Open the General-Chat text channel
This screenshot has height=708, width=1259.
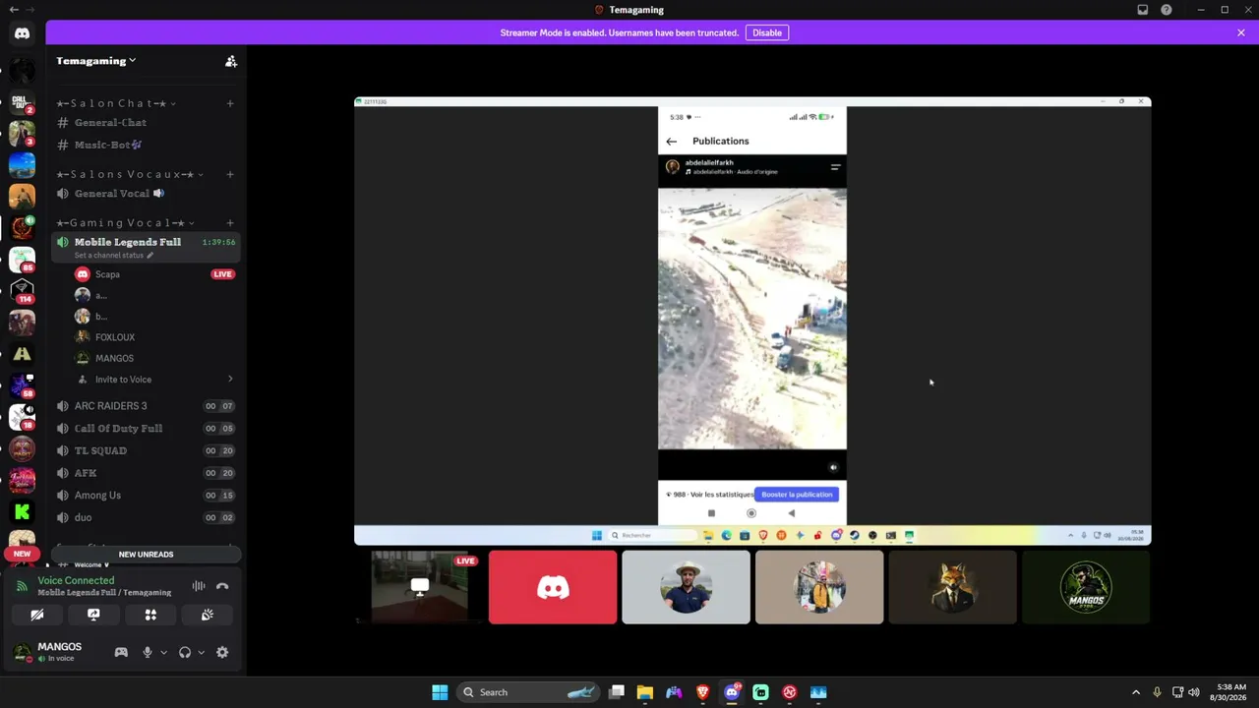[146, 123]
